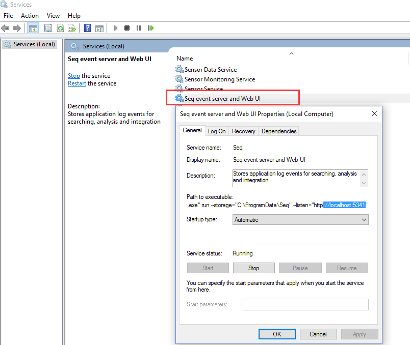Click the Resume button
The height and width of the screenshot is (345, 410).
point(347,268)
